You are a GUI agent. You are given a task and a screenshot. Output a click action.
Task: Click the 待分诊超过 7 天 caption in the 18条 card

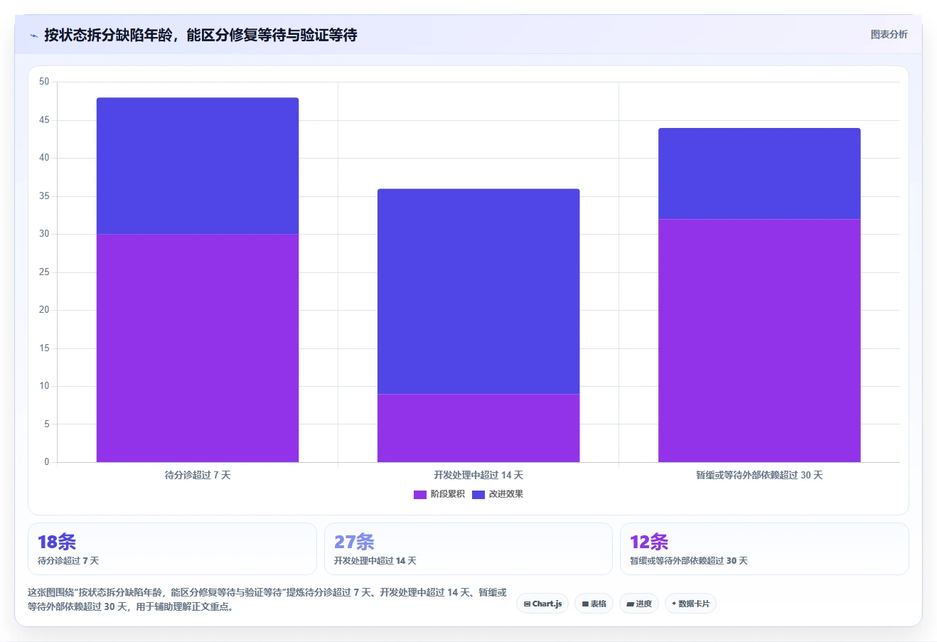coord(68,561)
